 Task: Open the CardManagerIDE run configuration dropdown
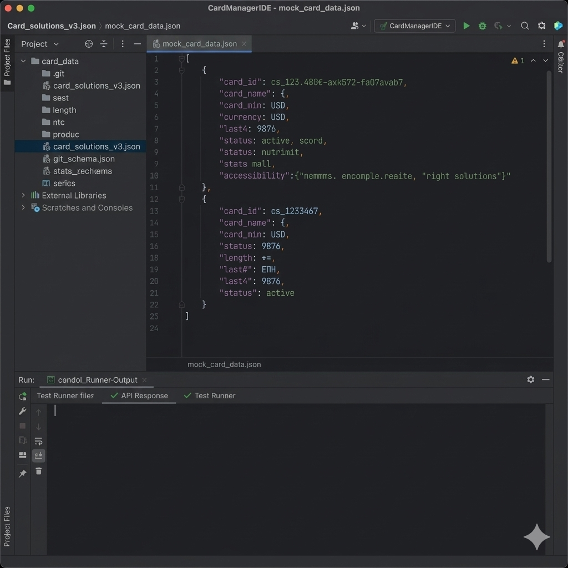[415, 26]
